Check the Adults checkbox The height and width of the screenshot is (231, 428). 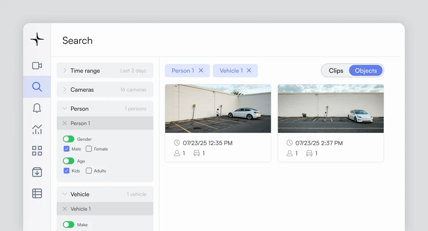(x=89, y=171)
